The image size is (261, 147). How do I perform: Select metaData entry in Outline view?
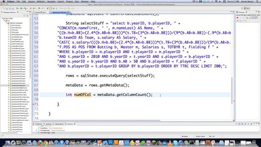point(50,128)
